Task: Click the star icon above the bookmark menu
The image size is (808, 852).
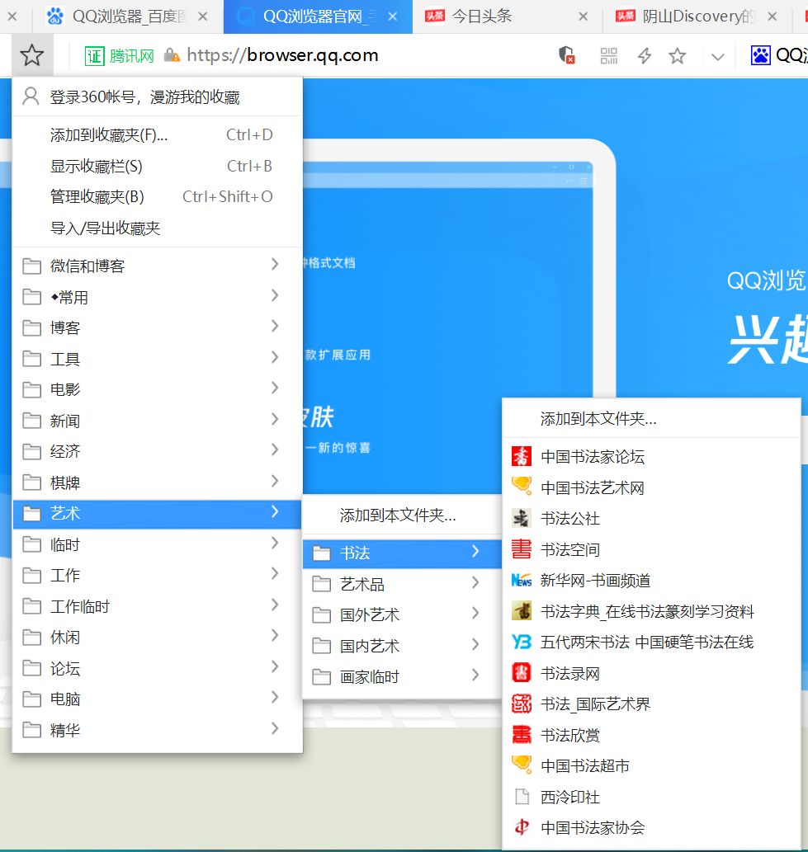Action: point(31,54)
